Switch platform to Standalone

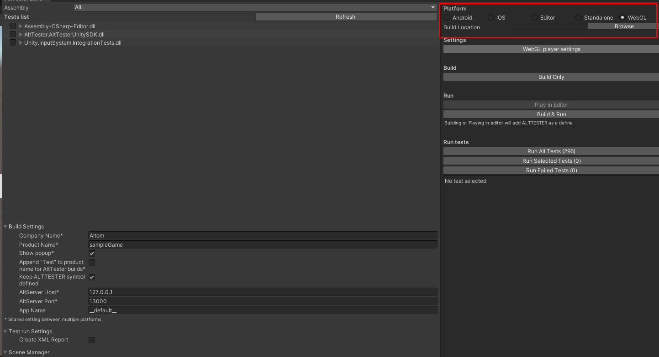coord(578,17)
